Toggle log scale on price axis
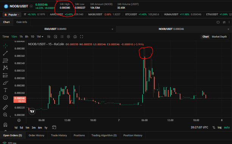Viewport: 232px width, 144px height. (x=220, y=127)
